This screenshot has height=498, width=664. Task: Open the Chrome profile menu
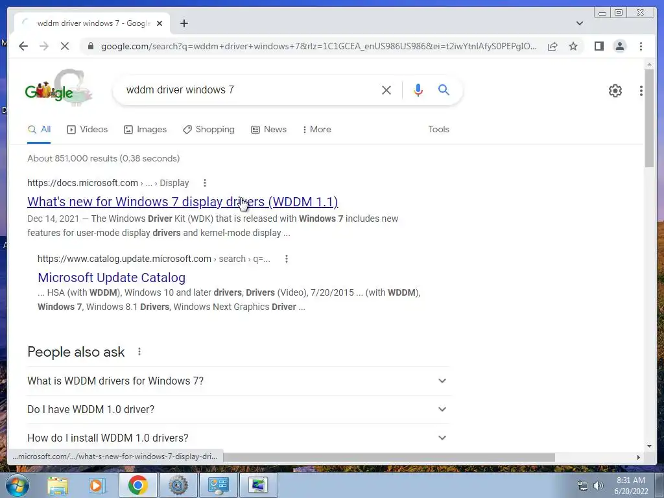(x=619, y=46)
